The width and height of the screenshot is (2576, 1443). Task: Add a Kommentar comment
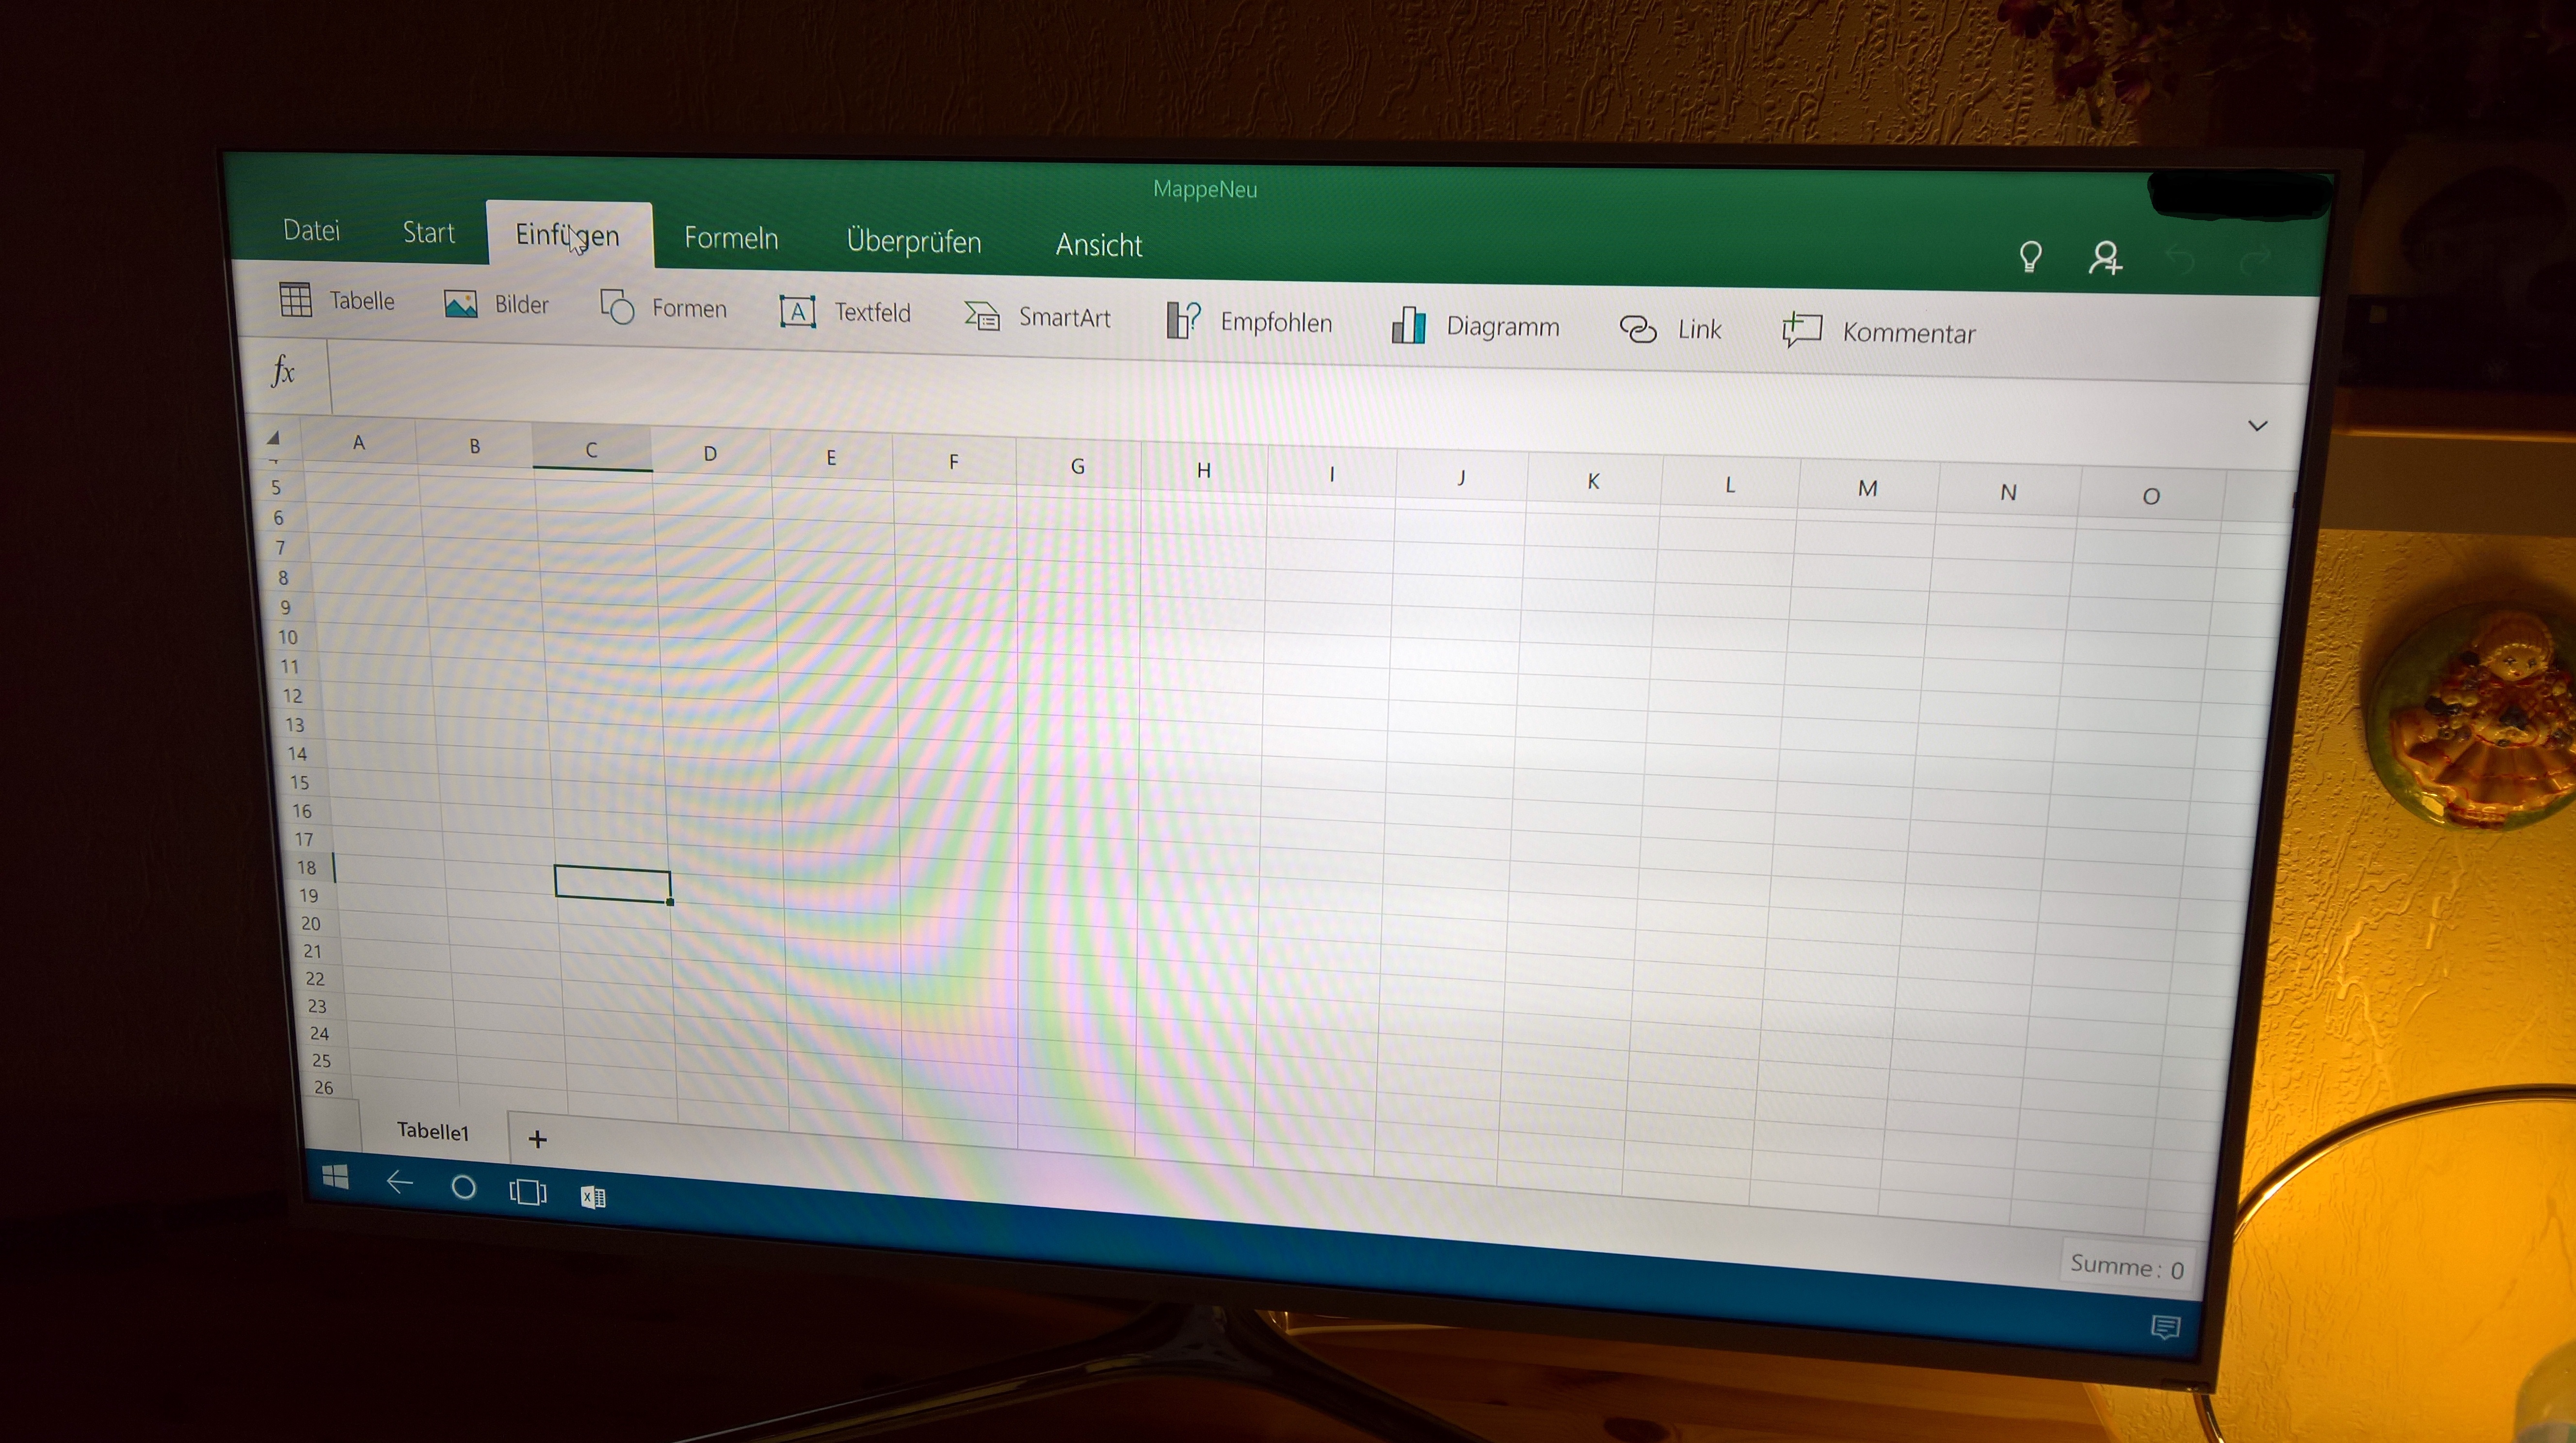[1879, 332]
